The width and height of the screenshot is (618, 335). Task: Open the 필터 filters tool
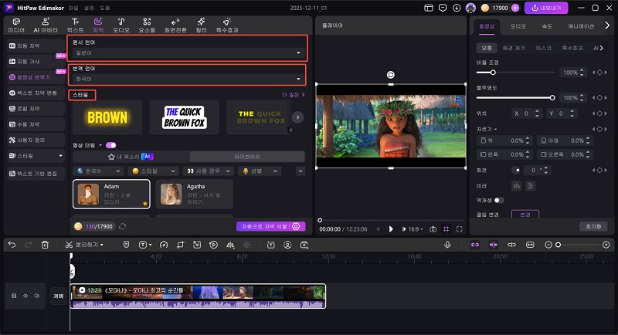tap(201, 25)
